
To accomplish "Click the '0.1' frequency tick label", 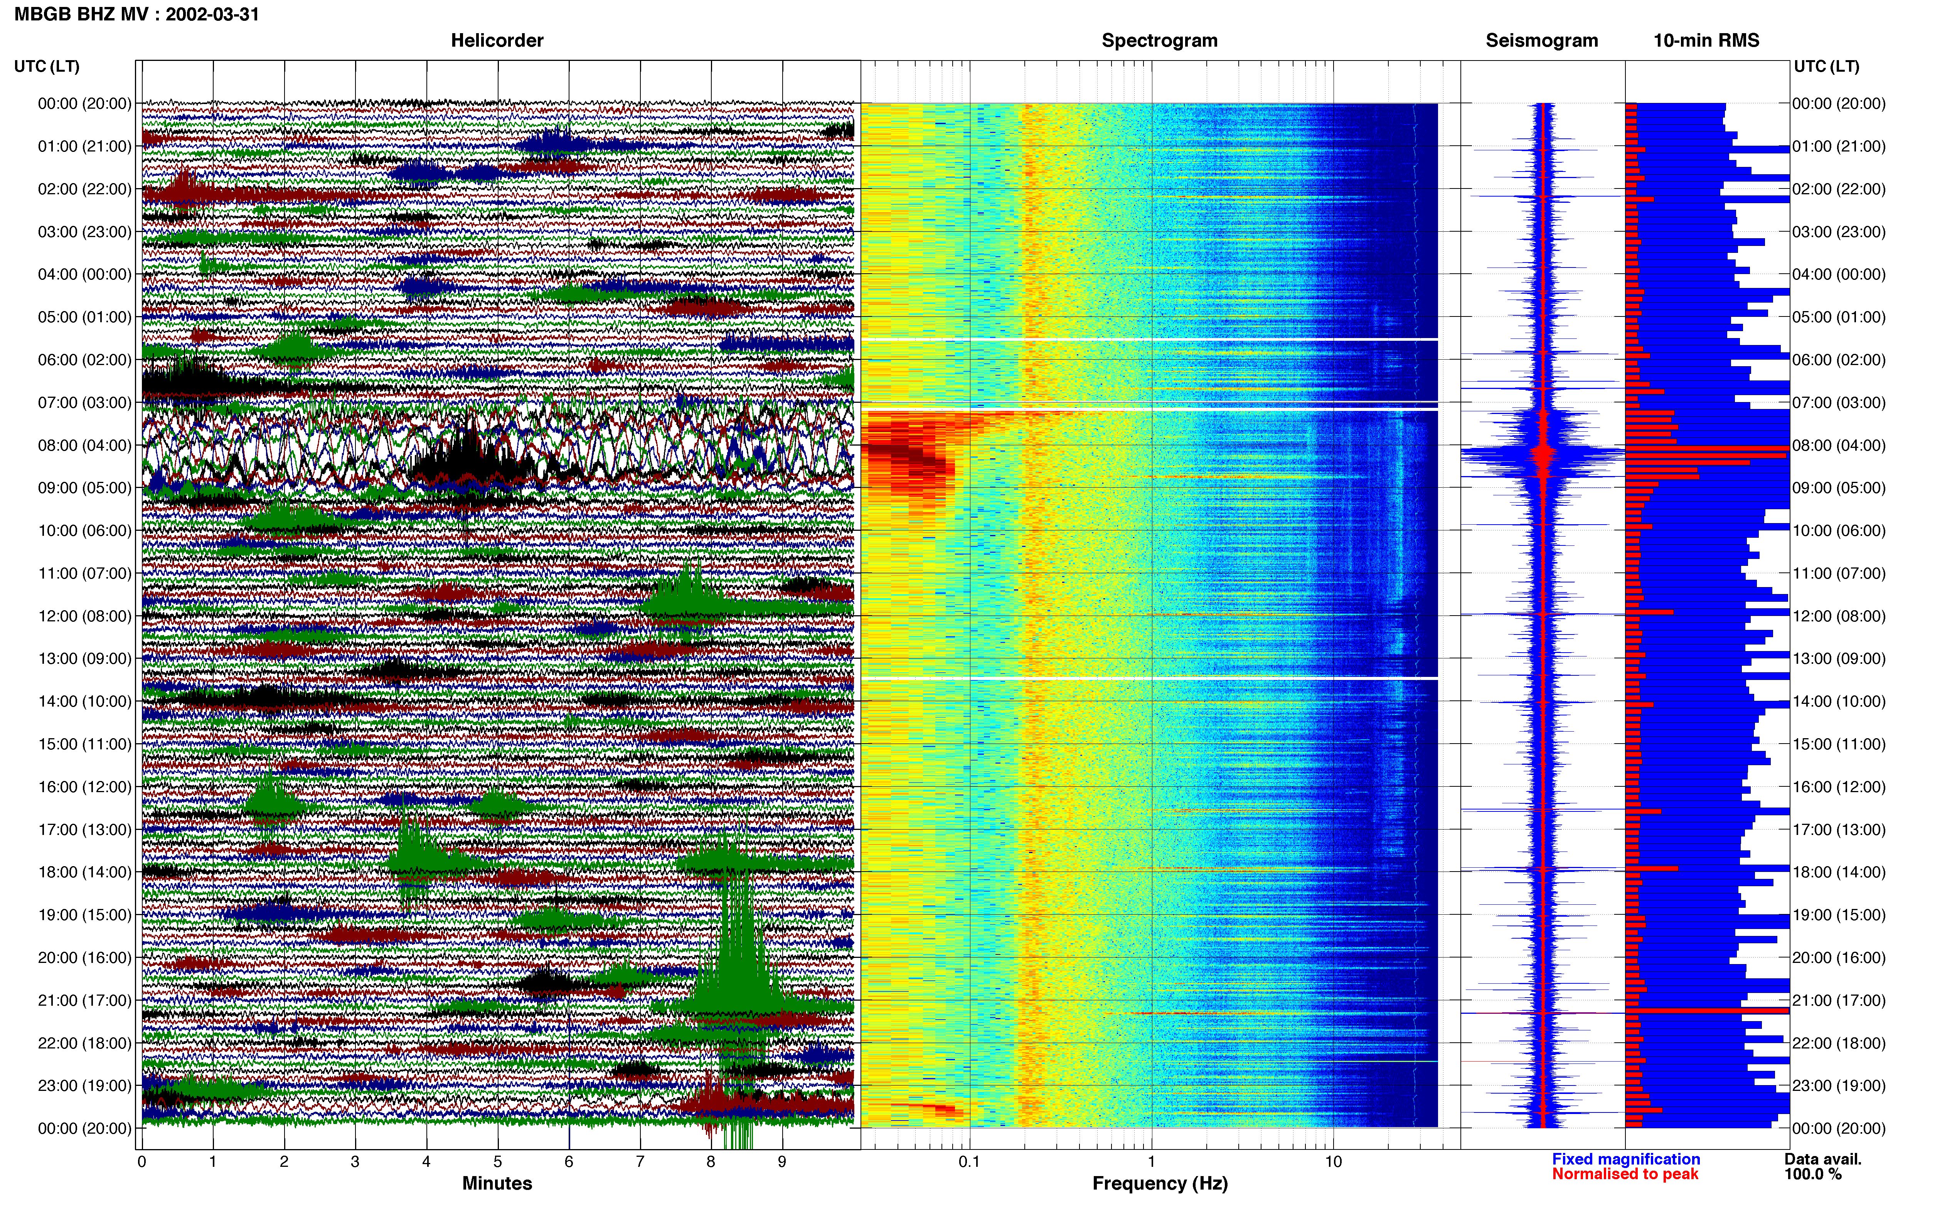I will (970, 1162).
